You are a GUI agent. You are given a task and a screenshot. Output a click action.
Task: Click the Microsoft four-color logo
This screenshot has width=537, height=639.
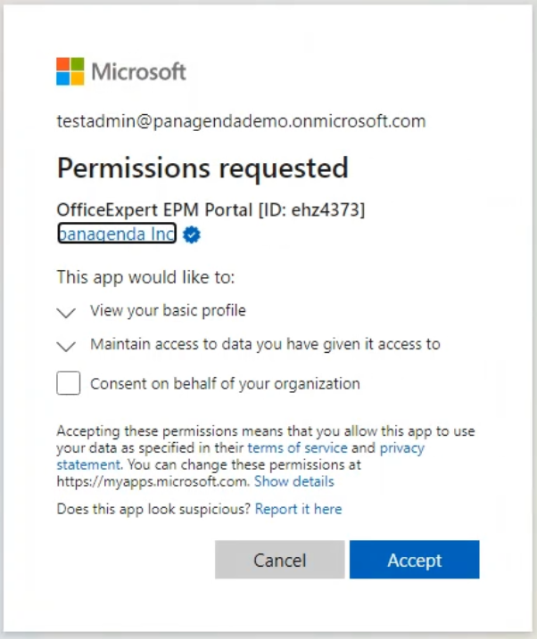(70, 71)
